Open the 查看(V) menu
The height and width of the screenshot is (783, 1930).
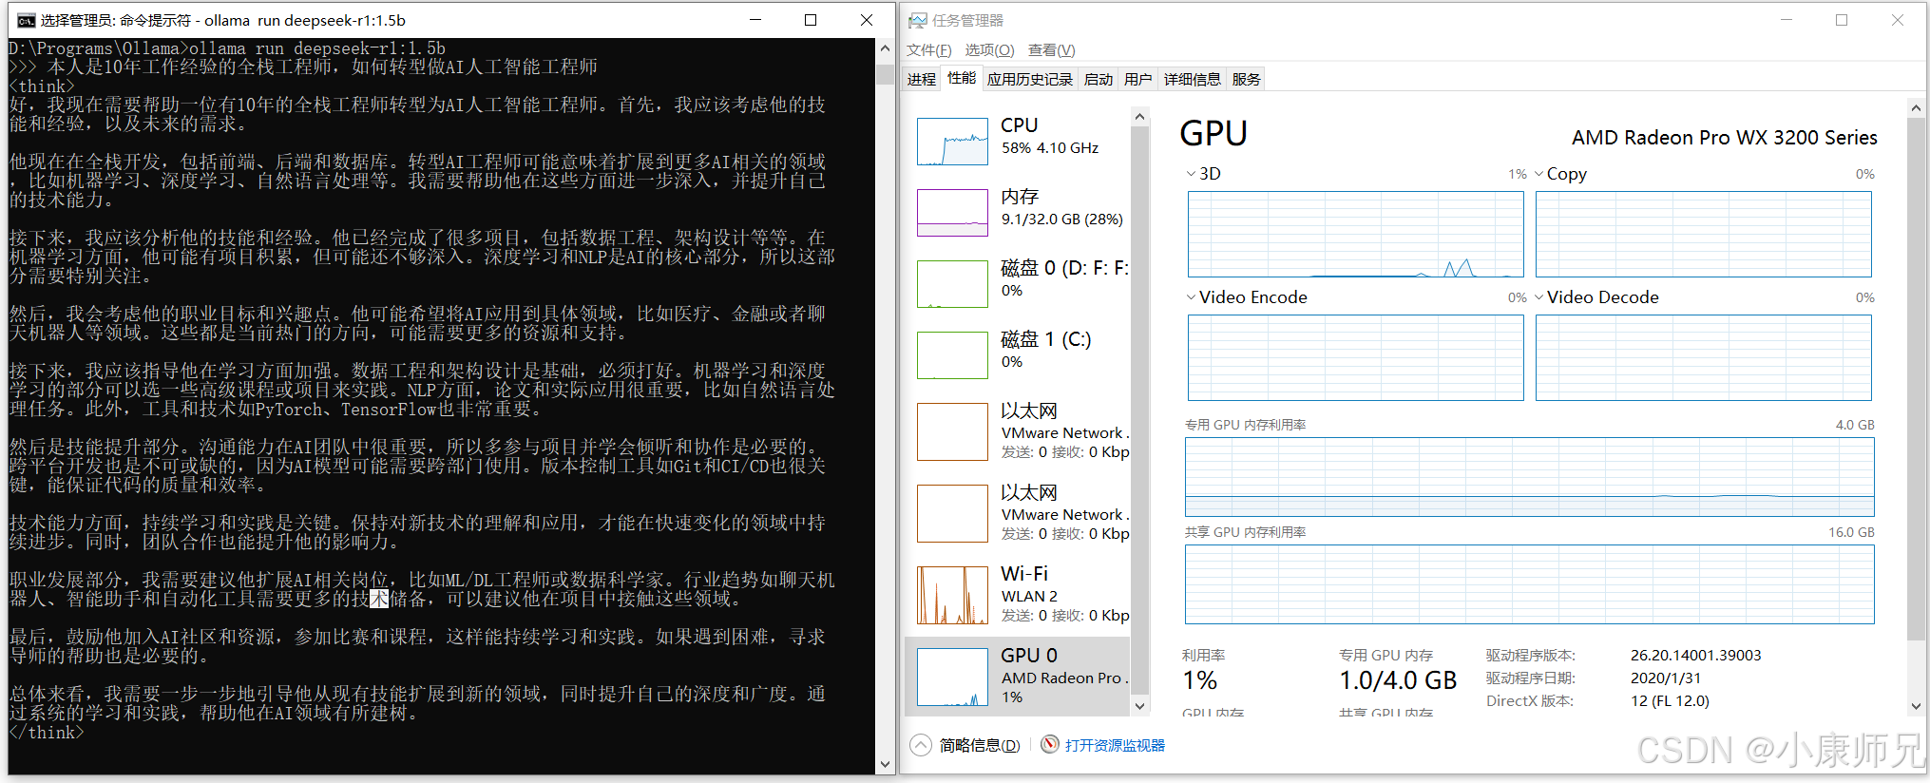click(1051, 50)
